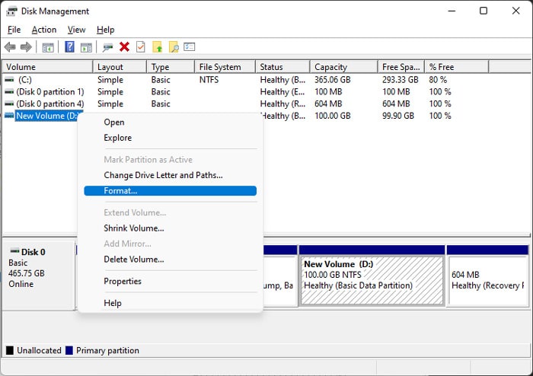Click the Forward arrow toolbar icon
The image size is (533, 376).
(x=26, y=47)
